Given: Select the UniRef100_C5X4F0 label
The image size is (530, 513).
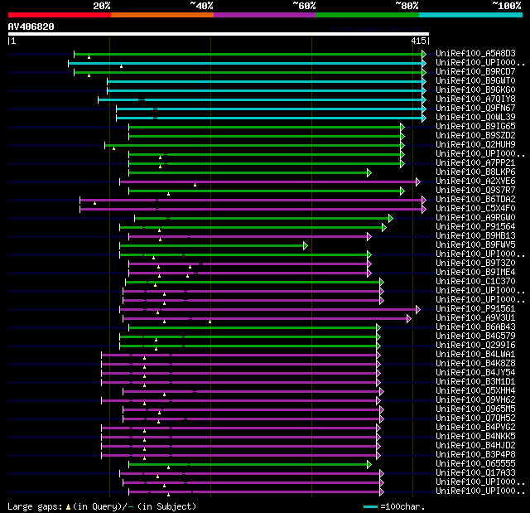Looking at the screenshot, I should pos(475,209).
